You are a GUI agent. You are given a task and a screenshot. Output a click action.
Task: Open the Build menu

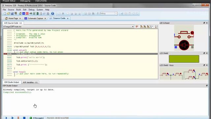[18, 10]
